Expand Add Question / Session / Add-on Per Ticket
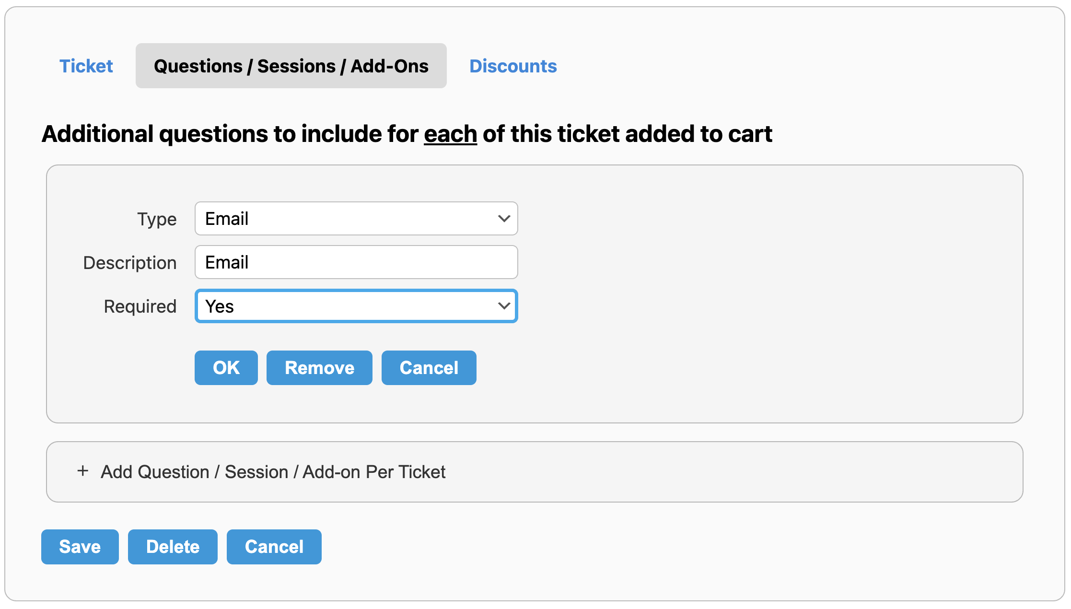 pos(273,472)
